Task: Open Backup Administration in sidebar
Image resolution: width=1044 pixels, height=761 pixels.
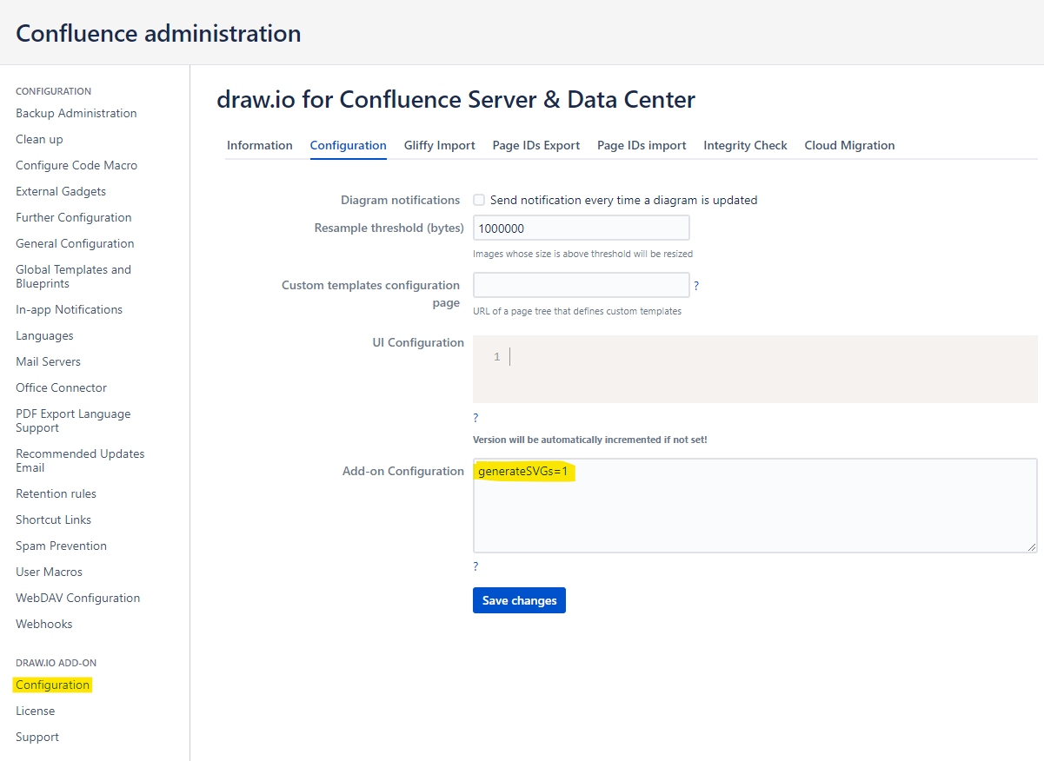Action: [x=76, y=113]
